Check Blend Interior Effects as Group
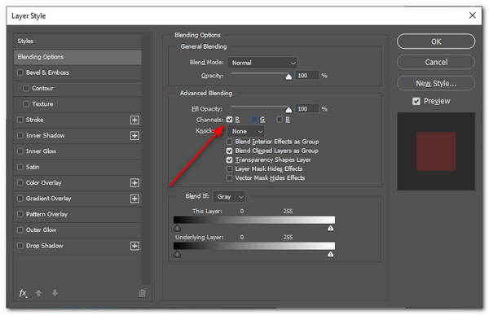The height and width of the screenshot is (315, 489). click(230, 142)
